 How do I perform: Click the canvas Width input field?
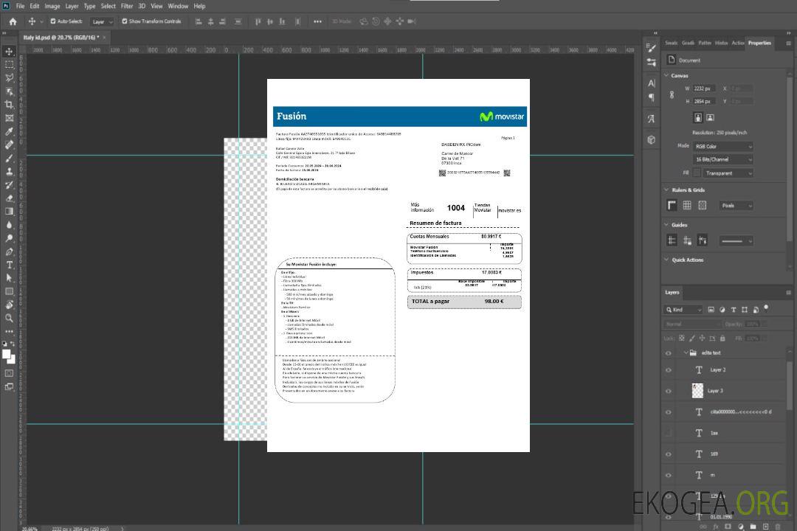pyautogui.click(x=704, y=88)
